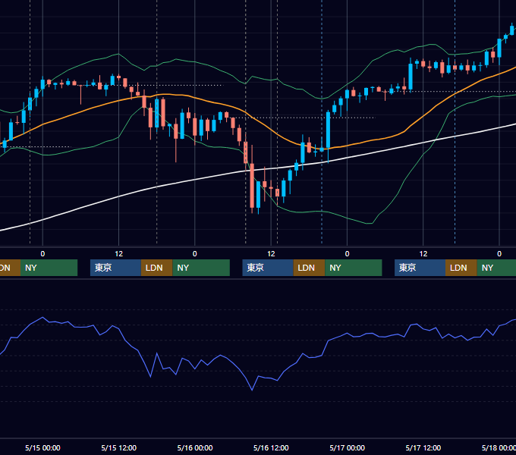Select the LDN block following 5/17 12:00 東京 session
Image resolution: width=516 pixels, height=455 pixels.
point(461,268)
